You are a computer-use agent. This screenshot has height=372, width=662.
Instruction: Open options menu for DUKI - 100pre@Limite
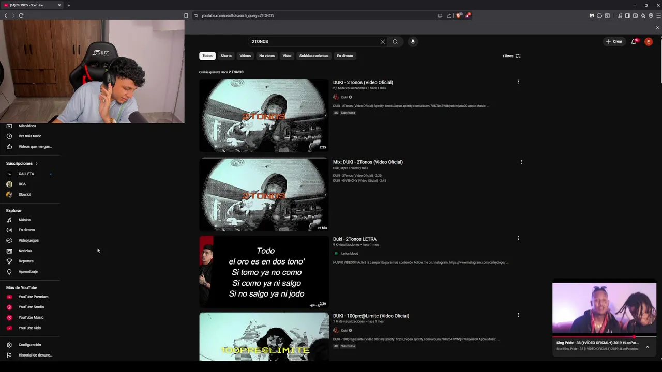click(518, 315)
